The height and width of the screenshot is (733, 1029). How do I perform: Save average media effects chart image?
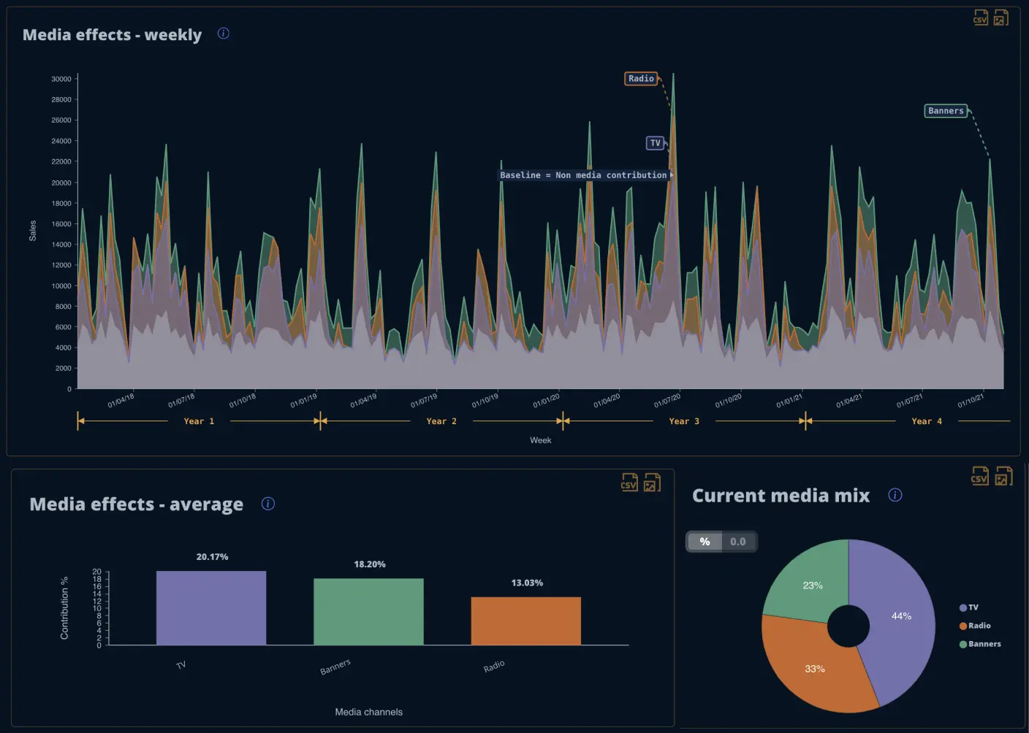652,483
